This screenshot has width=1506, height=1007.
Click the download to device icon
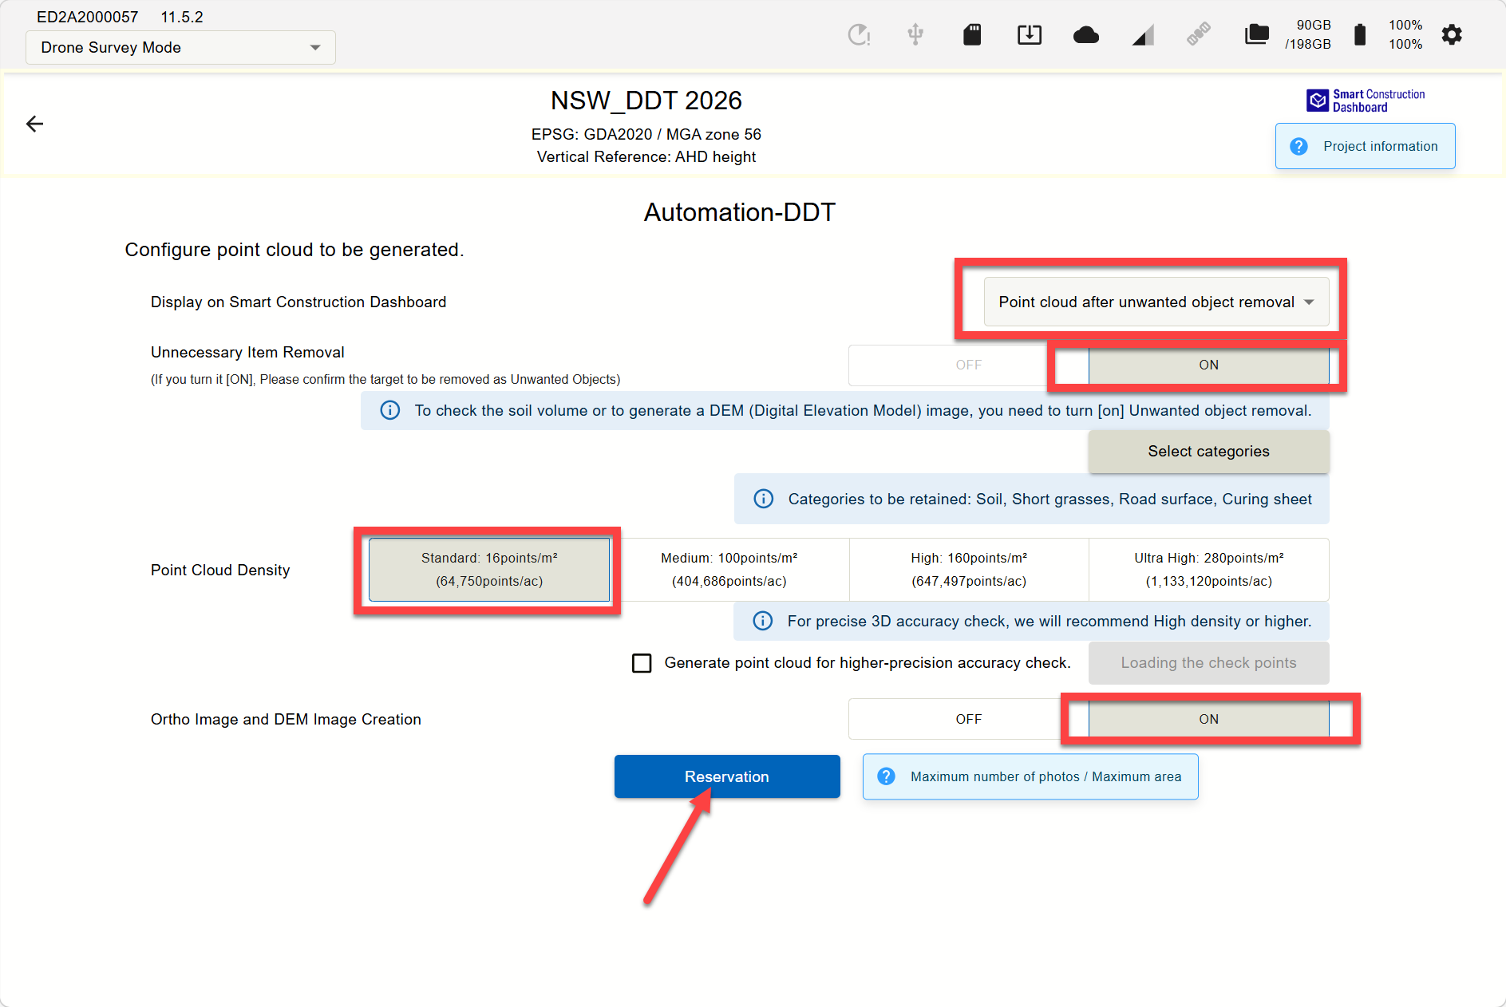click(x=1029, y=34)
